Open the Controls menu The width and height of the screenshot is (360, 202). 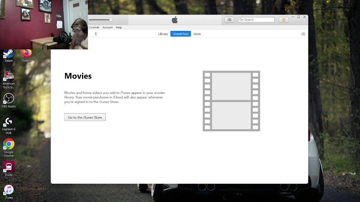94,27
